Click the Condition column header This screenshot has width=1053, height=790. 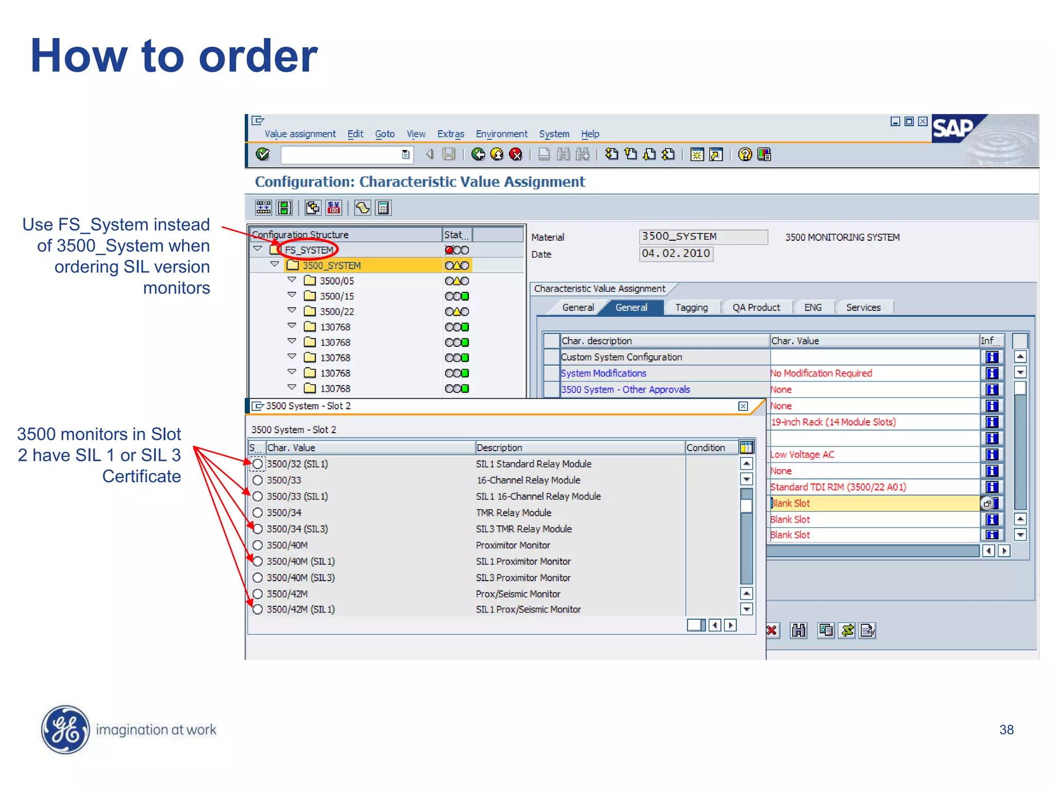tap(712, 447)
